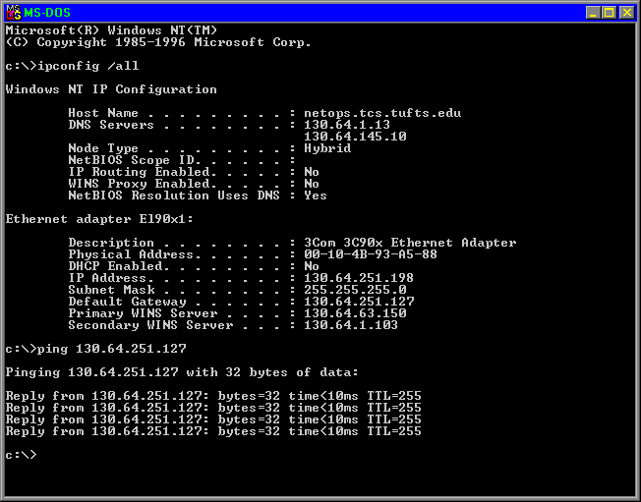This screenshot has height=502, width=641.
Task: Click the MS-DOS system menu icon
Action: click(x=13, y=12)
